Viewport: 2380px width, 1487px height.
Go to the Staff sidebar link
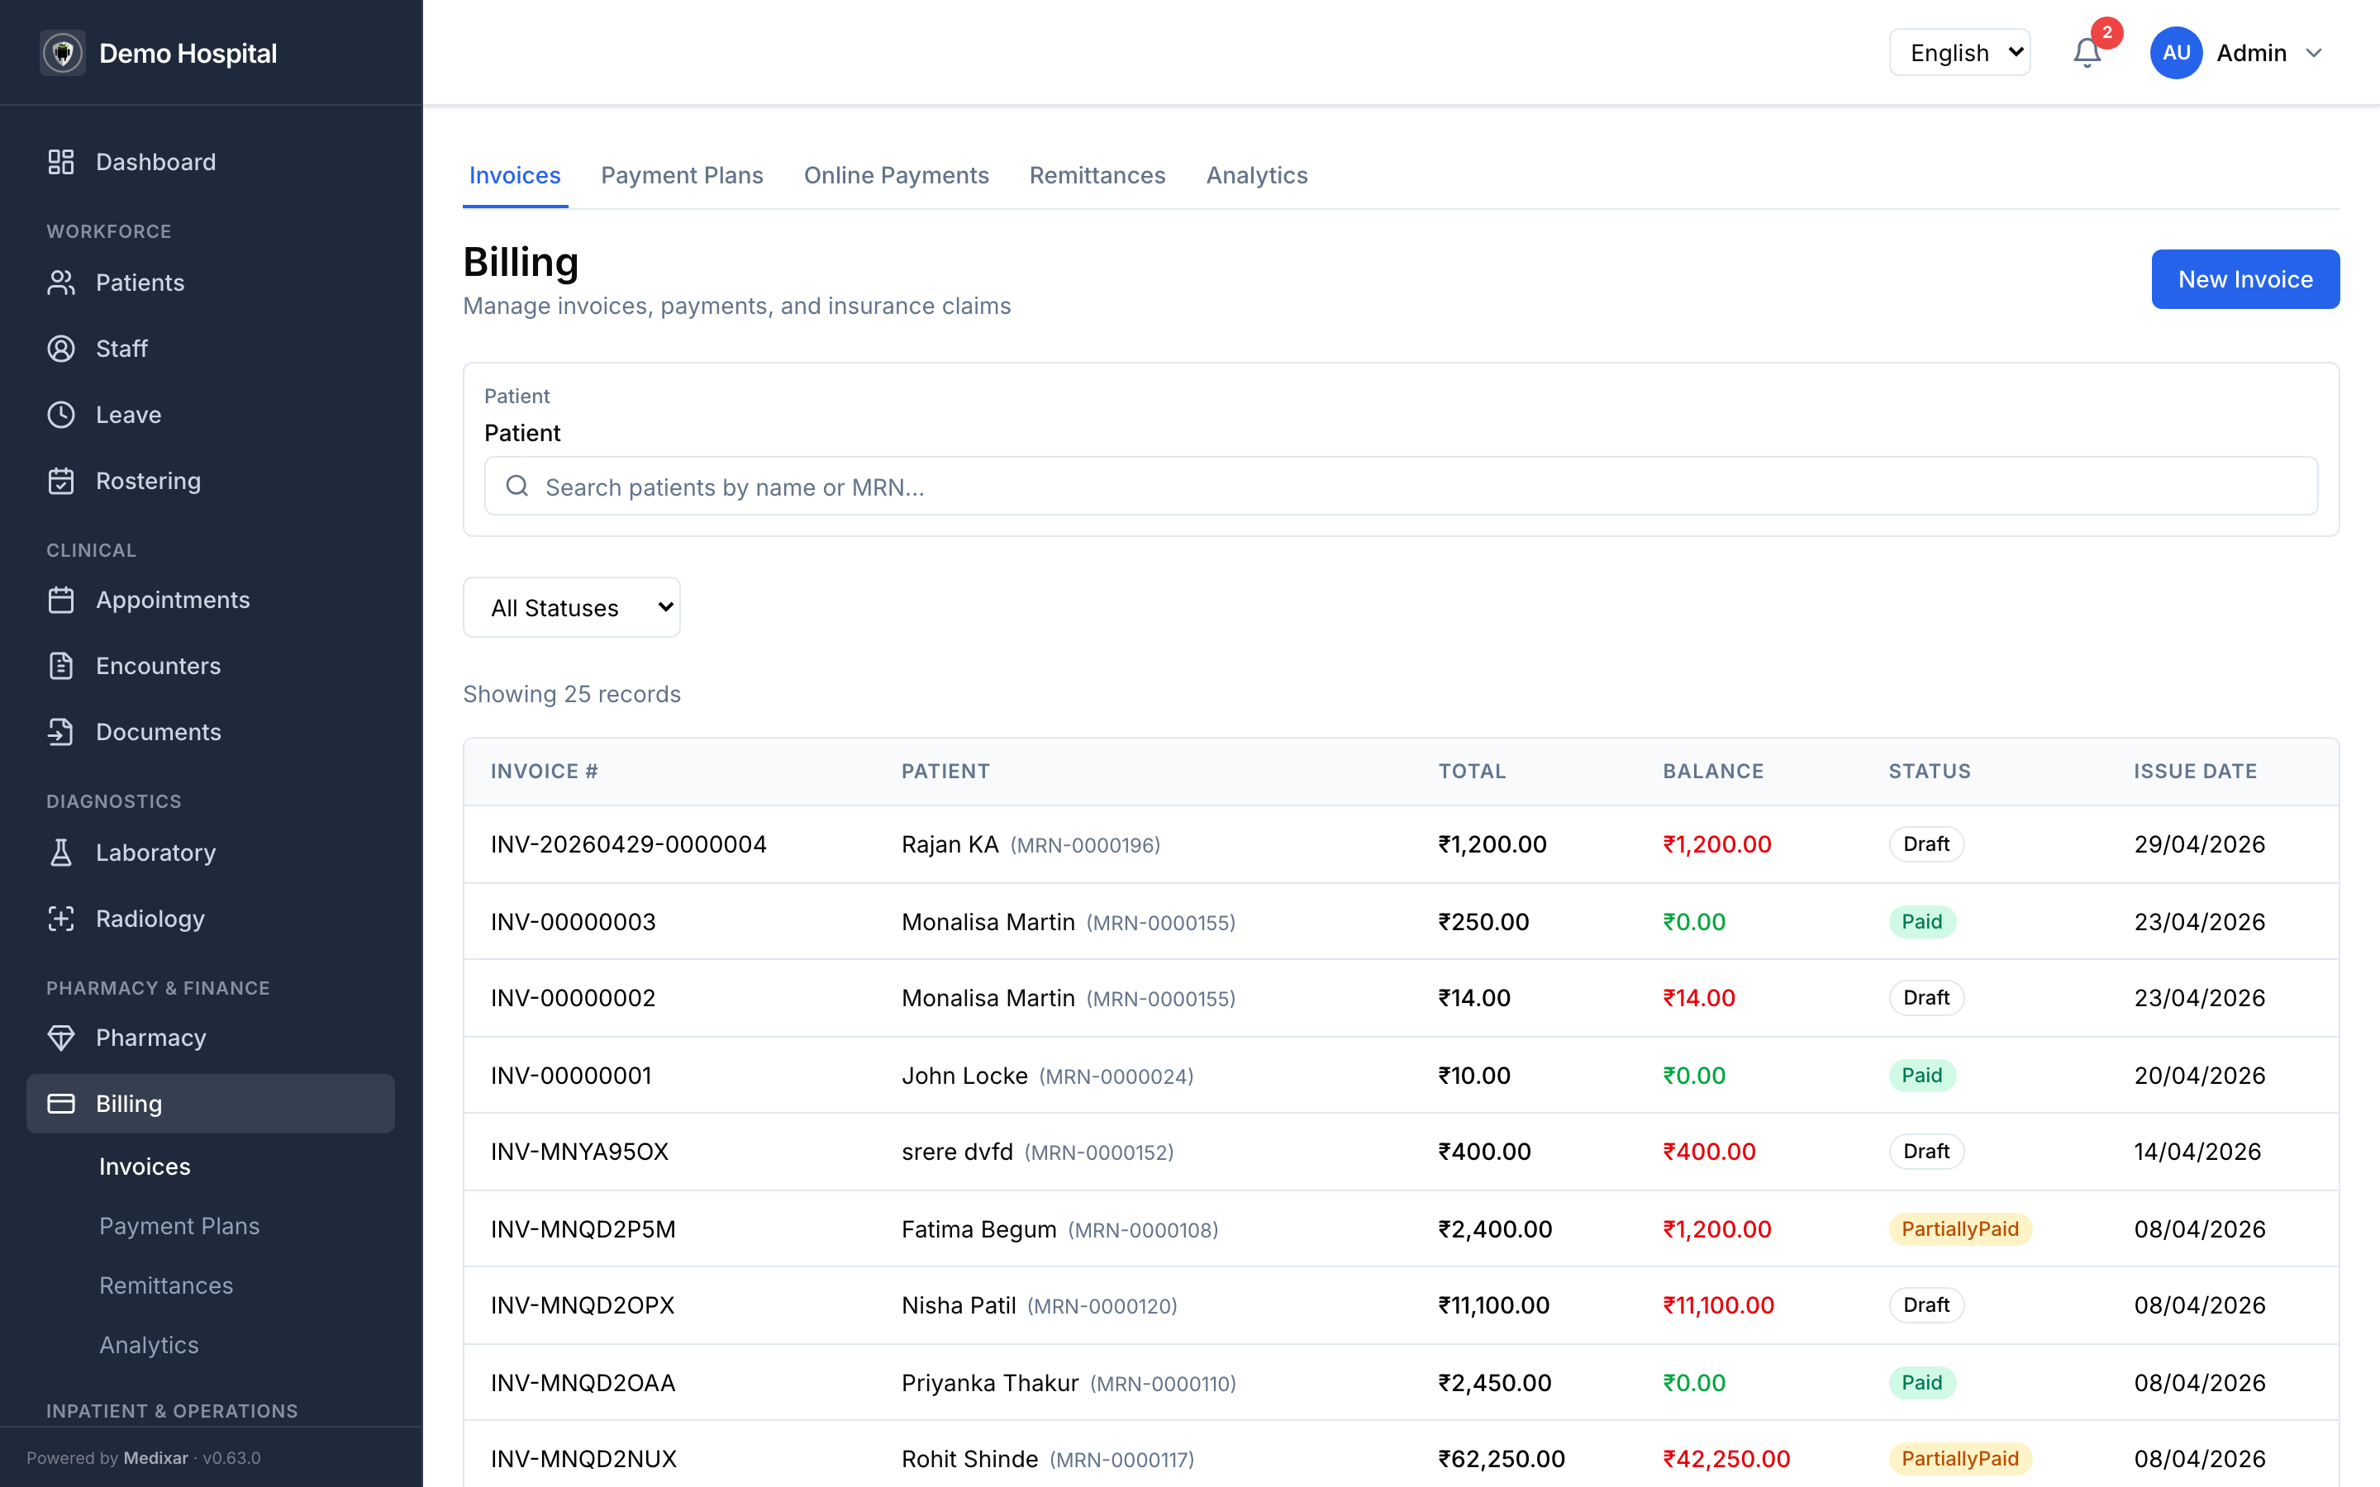point(211,349)
